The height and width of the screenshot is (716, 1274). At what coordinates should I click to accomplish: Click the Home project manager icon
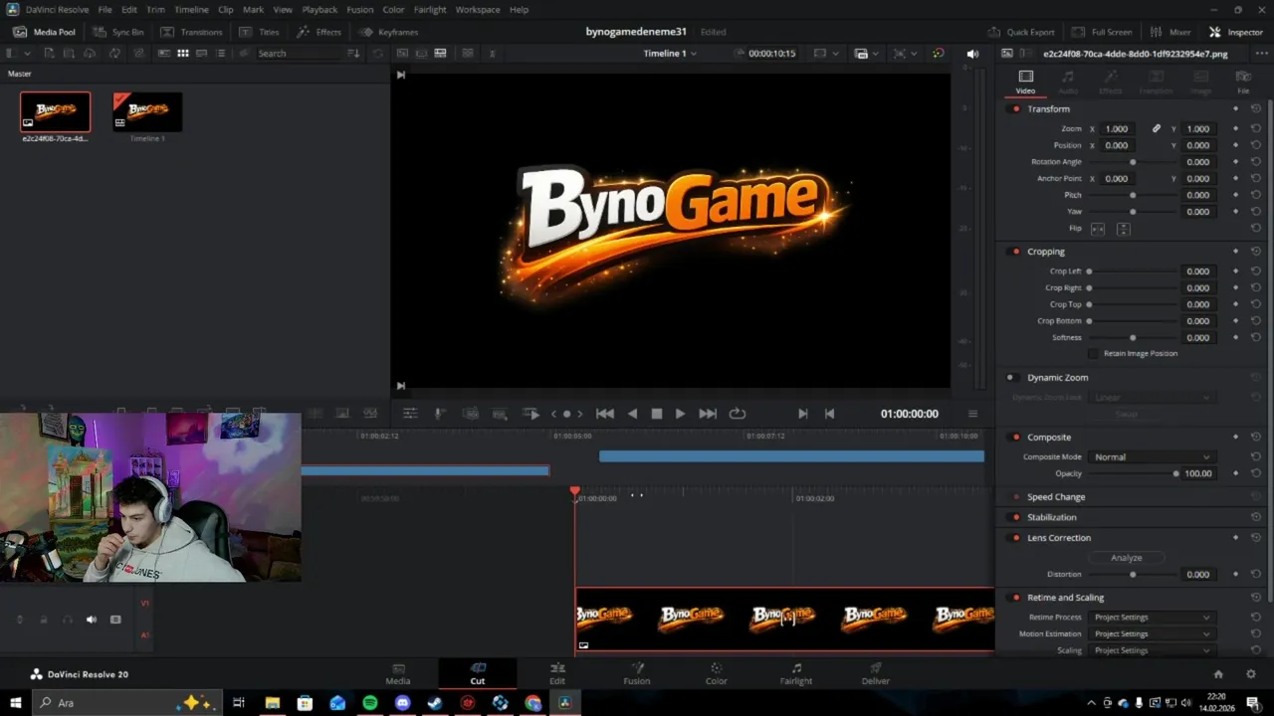click(1218, 673)
